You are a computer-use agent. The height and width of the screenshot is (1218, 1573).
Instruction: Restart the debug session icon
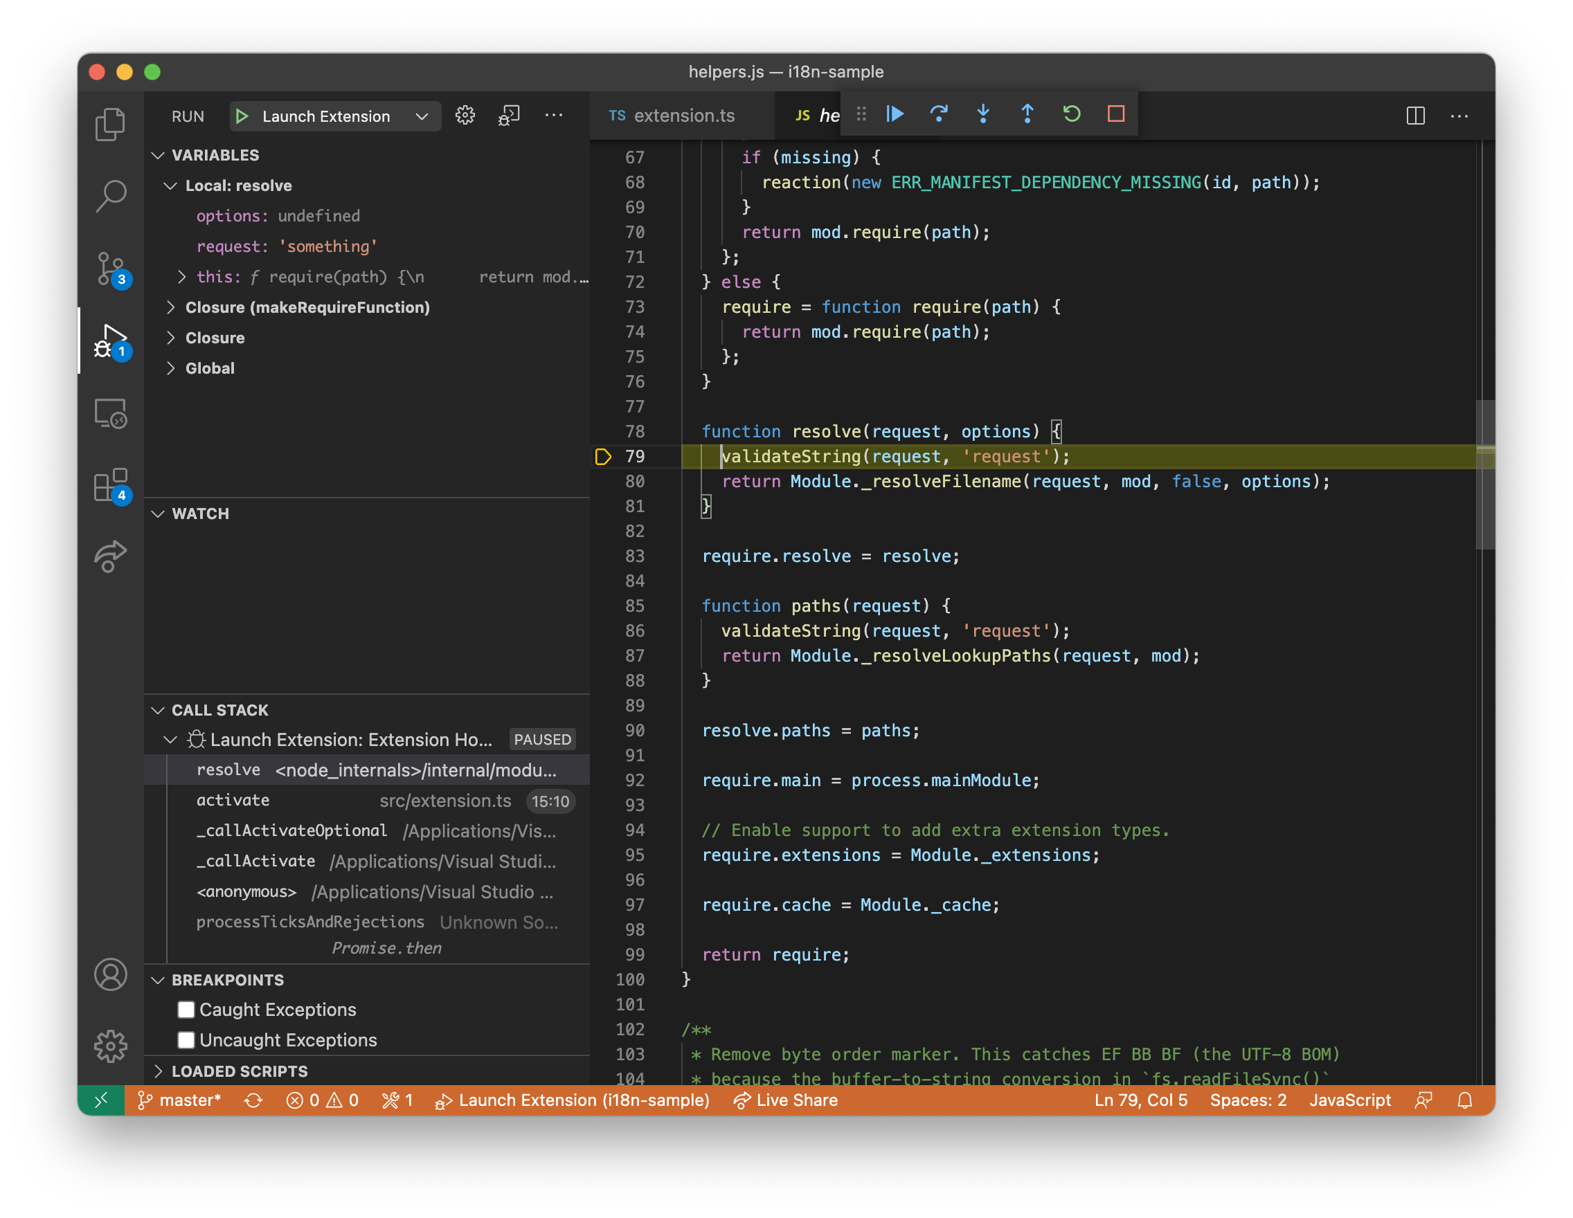pos(1071,113)
